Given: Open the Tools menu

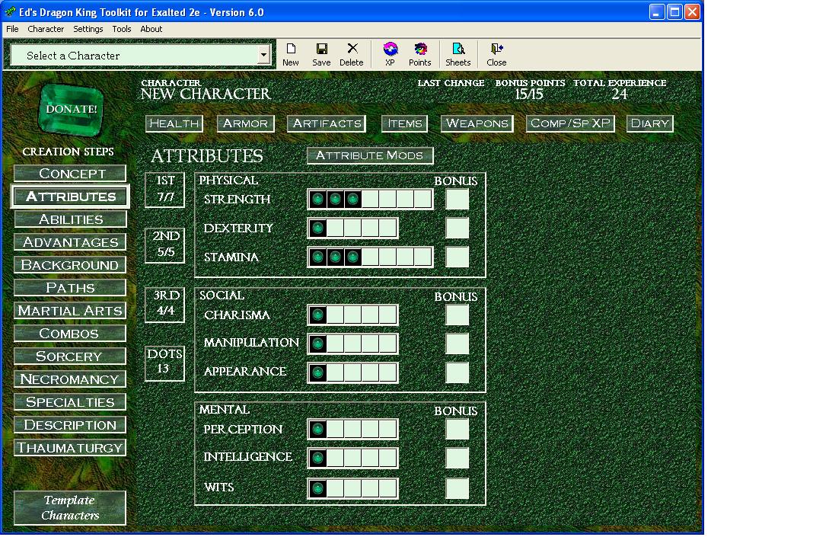Looking at the screenshot, I should point(122,29).
